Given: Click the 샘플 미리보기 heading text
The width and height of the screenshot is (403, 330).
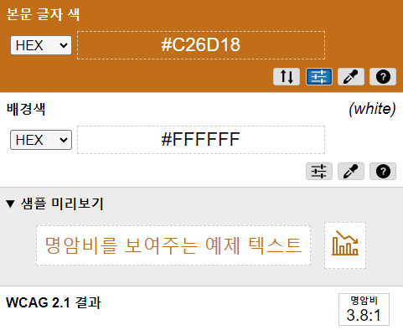Looking at the screenshot, I should click(x=62, y=204).
